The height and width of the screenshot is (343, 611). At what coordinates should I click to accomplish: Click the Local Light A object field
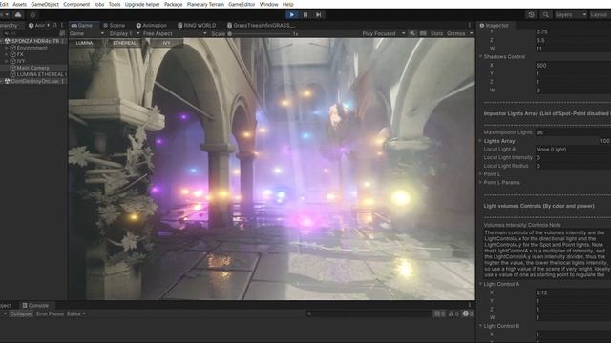[573, 150]
